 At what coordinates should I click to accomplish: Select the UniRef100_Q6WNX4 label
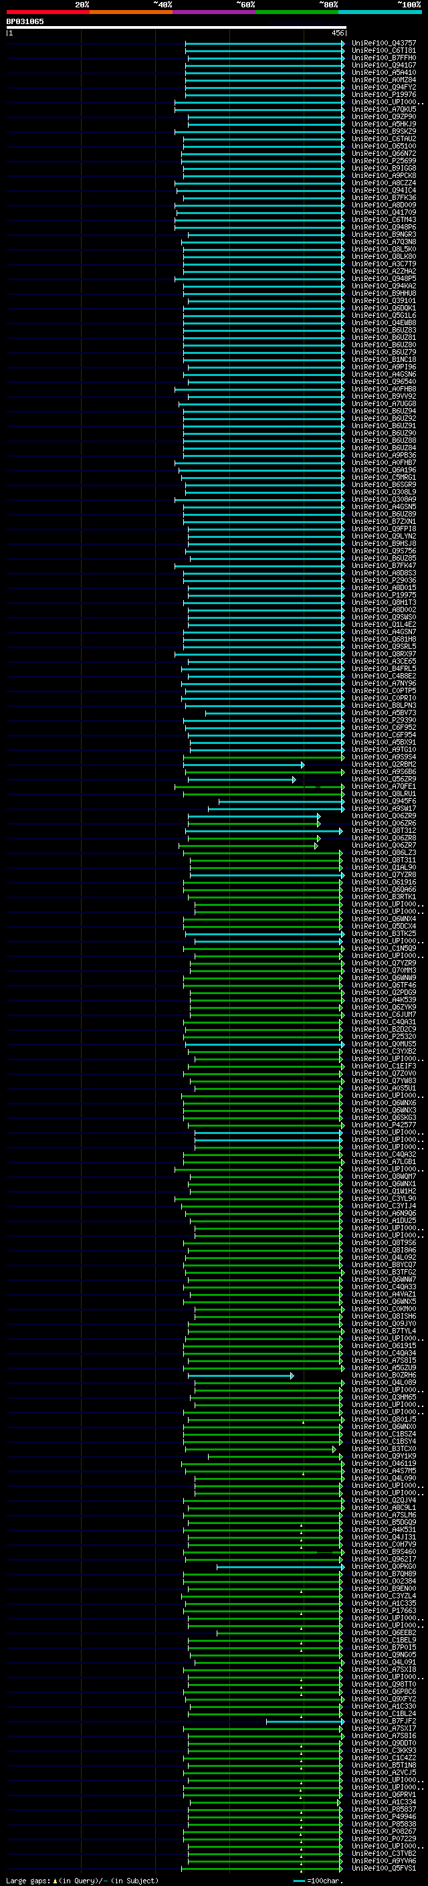384,919
